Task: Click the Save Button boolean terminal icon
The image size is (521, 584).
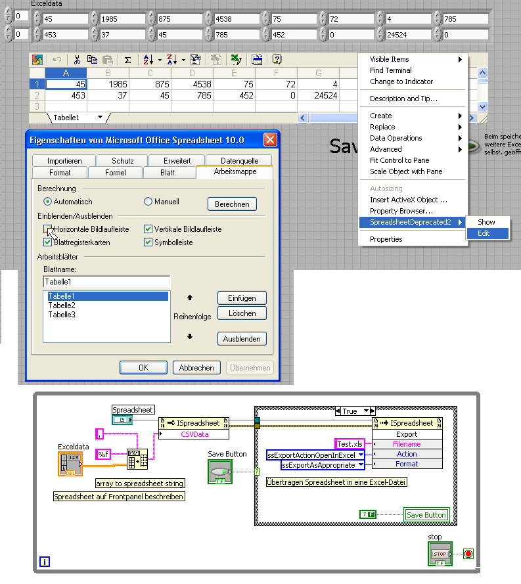Action: click(x=220, y=472)
